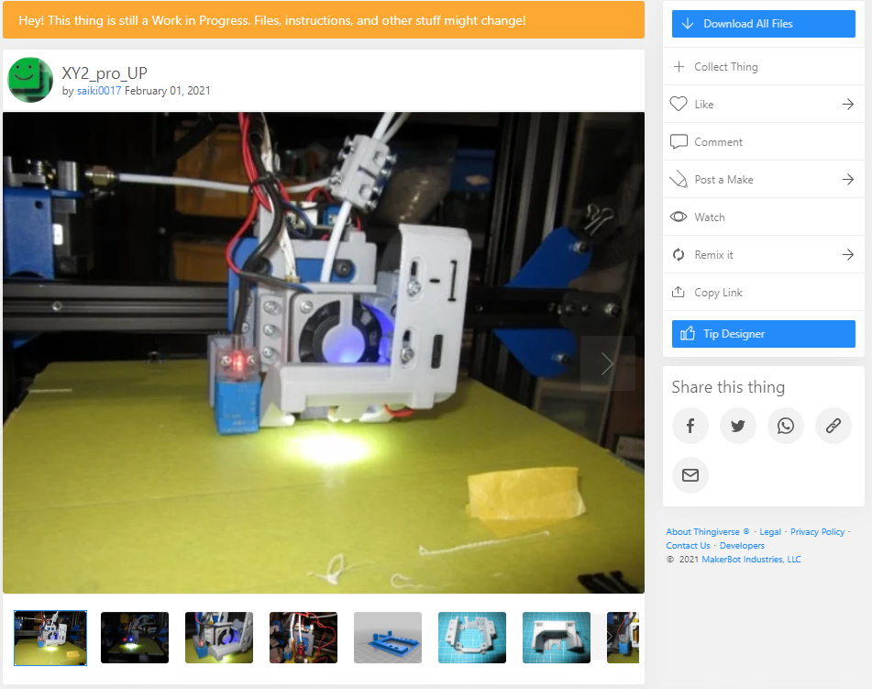
Task: Click the Copy Link share icon
Action: coord(679,292)
